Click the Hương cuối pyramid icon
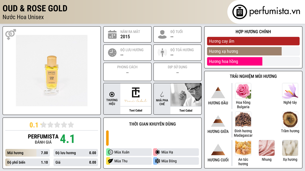Image resolution: width=305 pixels, height=171 pixels. point(218,150)
